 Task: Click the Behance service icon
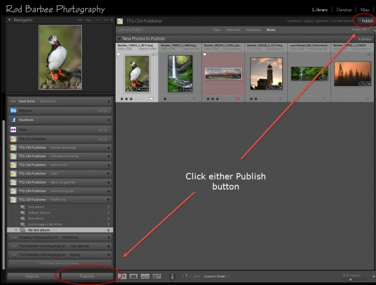tap(13, 110)
